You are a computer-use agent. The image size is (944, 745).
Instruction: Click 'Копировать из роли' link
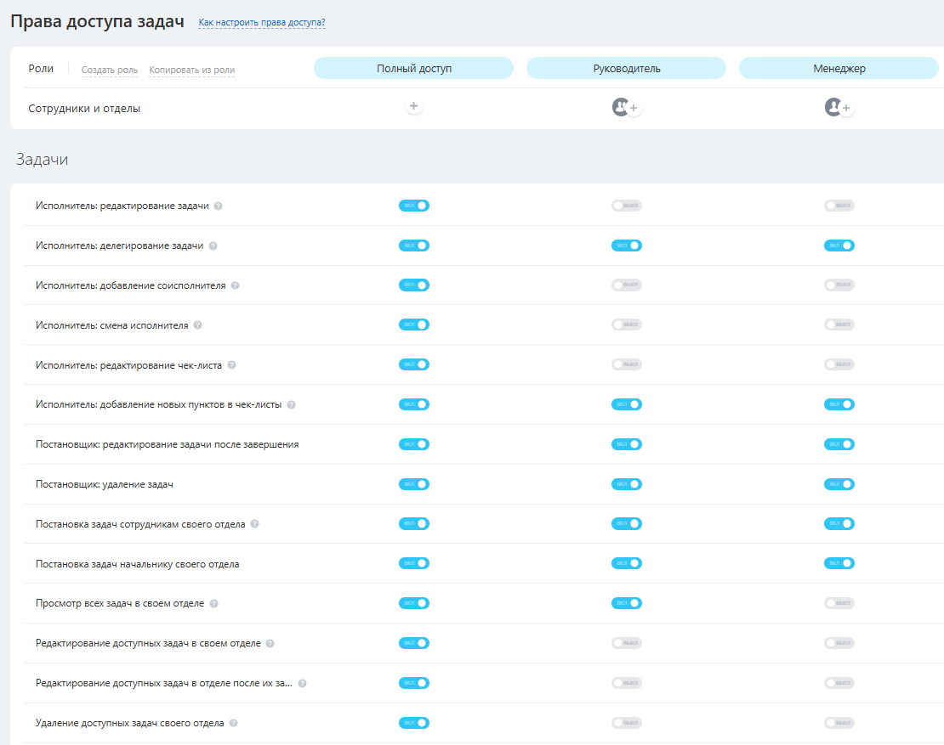191,71
